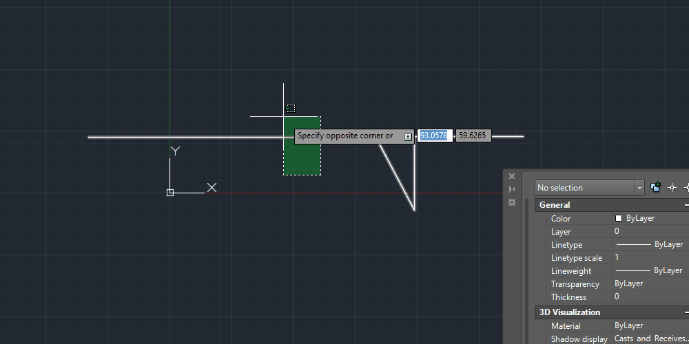
Task: Collapse the General properties section
Action: (x=686, y=205)
